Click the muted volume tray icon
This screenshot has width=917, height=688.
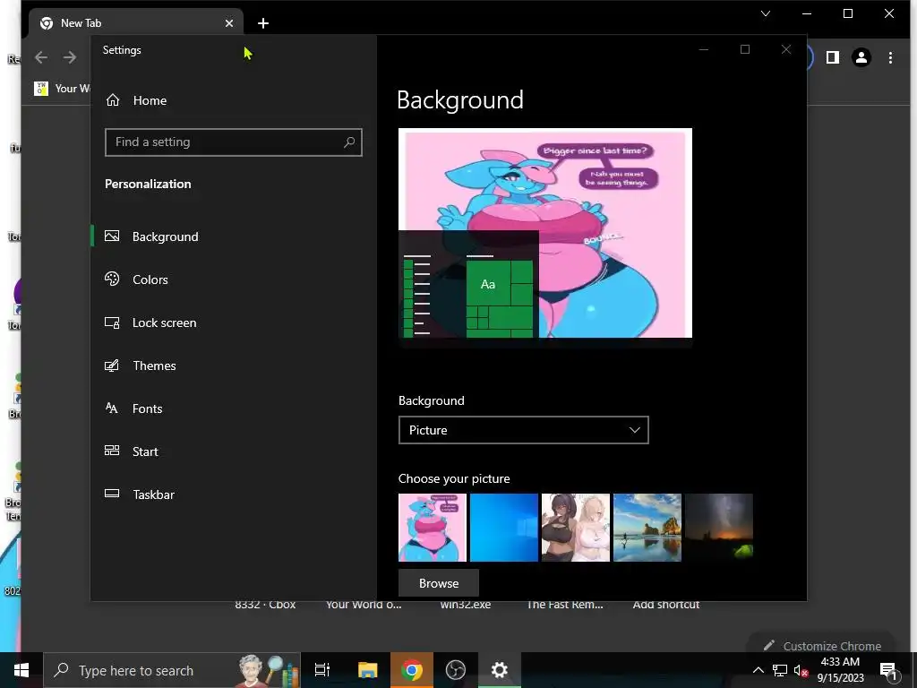point(801,670)
